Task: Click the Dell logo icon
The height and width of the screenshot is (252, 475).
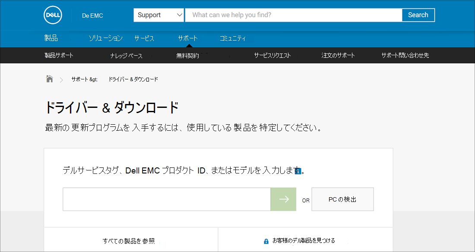Action: coord(53,15)
